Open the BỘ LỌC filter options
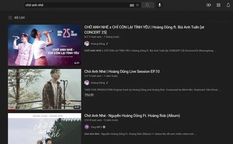 [x=17, y=18]
